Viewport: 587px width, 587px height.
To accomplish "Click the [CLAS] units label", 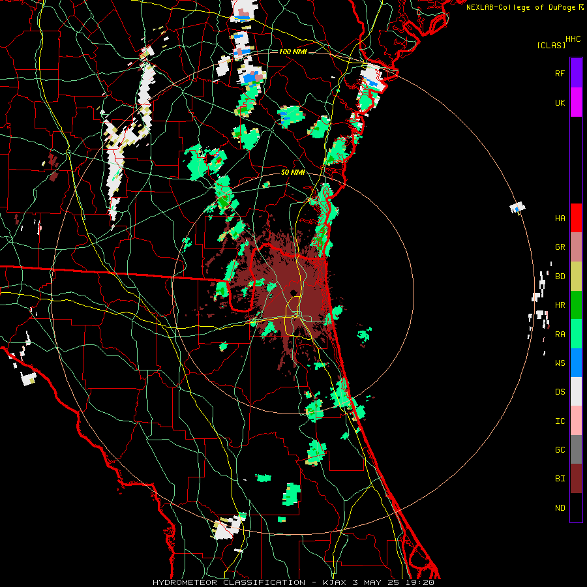I will (551, 46).
